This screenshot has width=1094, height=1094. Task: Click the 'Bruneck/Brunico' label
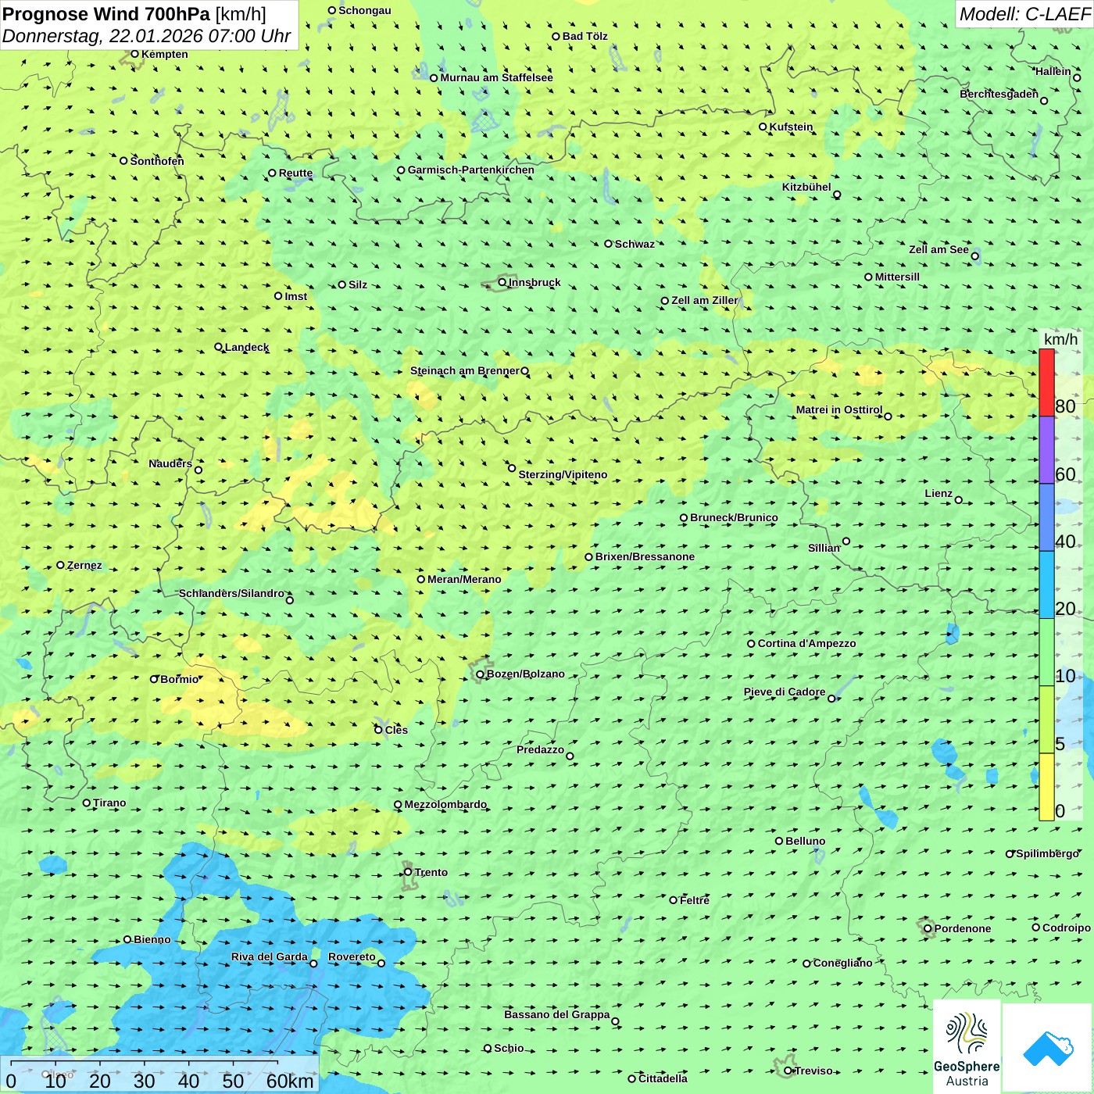(x=734, y=517)
